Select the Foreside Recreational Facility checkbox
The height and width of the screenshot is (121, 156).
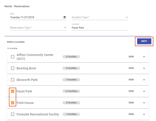coord(13,114)
